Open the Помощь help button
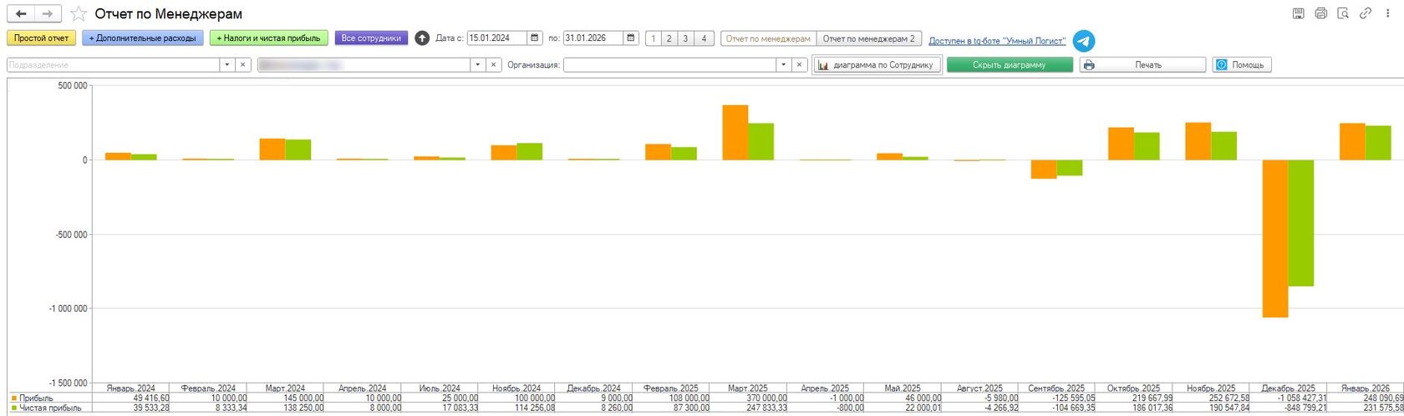Image resolution: width=1404 pixels, height=416 pixels. pyautogui.click(x=1242, y=65)
